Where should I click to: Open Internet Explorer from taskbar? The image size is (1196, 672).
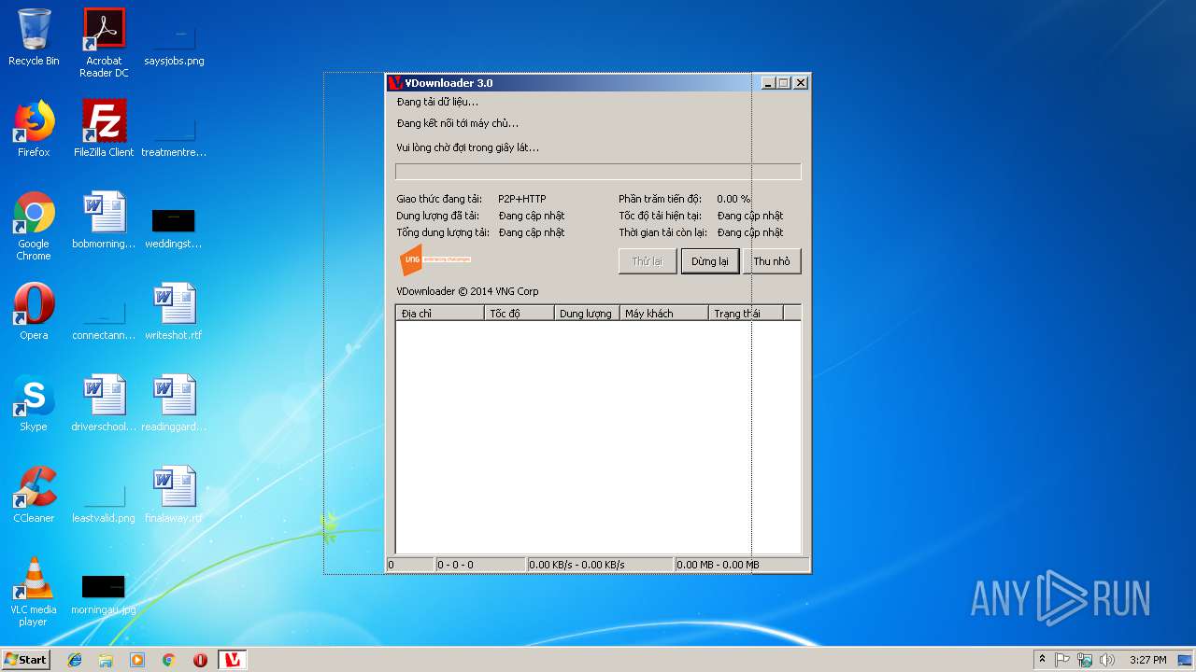tap(75, 659)
